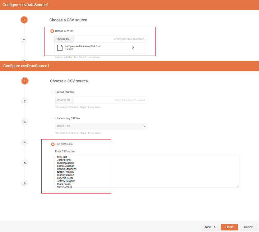Image resolution: width=259 pixels, height=232 pixels.
Task: Click the 'Dennis,Stephens' line in the CSV text
Action: point(67,169)
